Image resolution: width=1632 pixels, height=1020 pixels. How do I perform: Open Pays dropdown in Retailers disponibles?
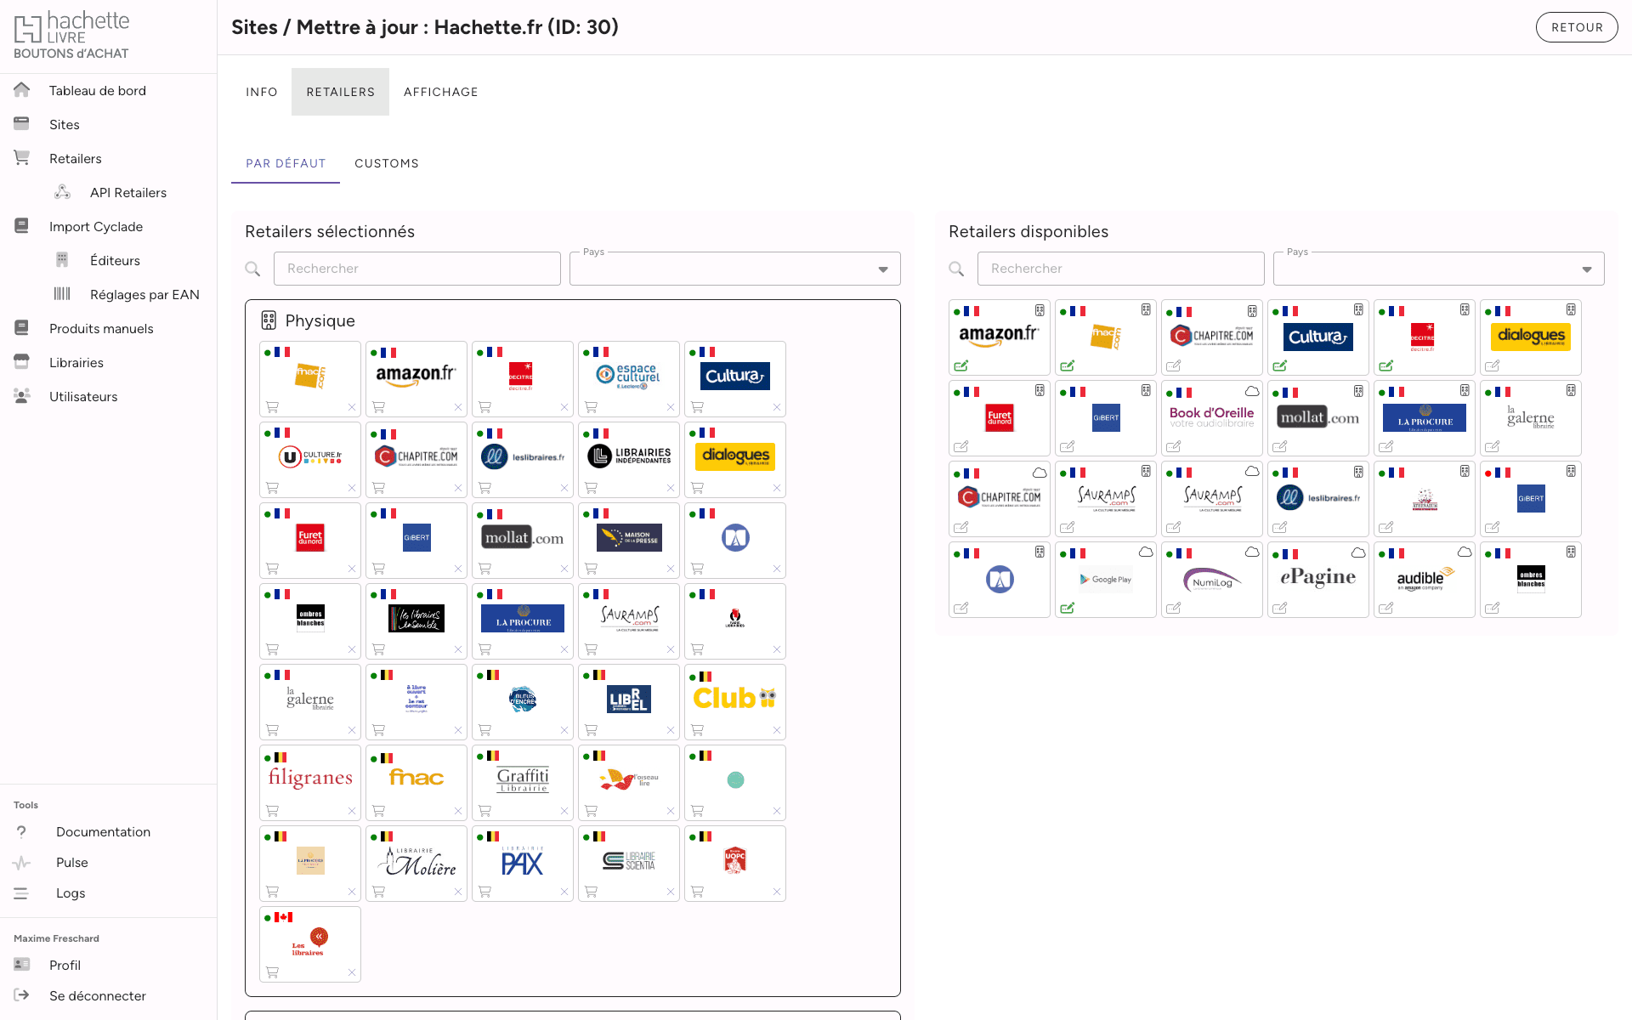tap(1439, 269)
